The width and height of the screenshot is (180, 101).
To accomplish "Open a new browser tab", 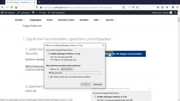I will 39,2.
